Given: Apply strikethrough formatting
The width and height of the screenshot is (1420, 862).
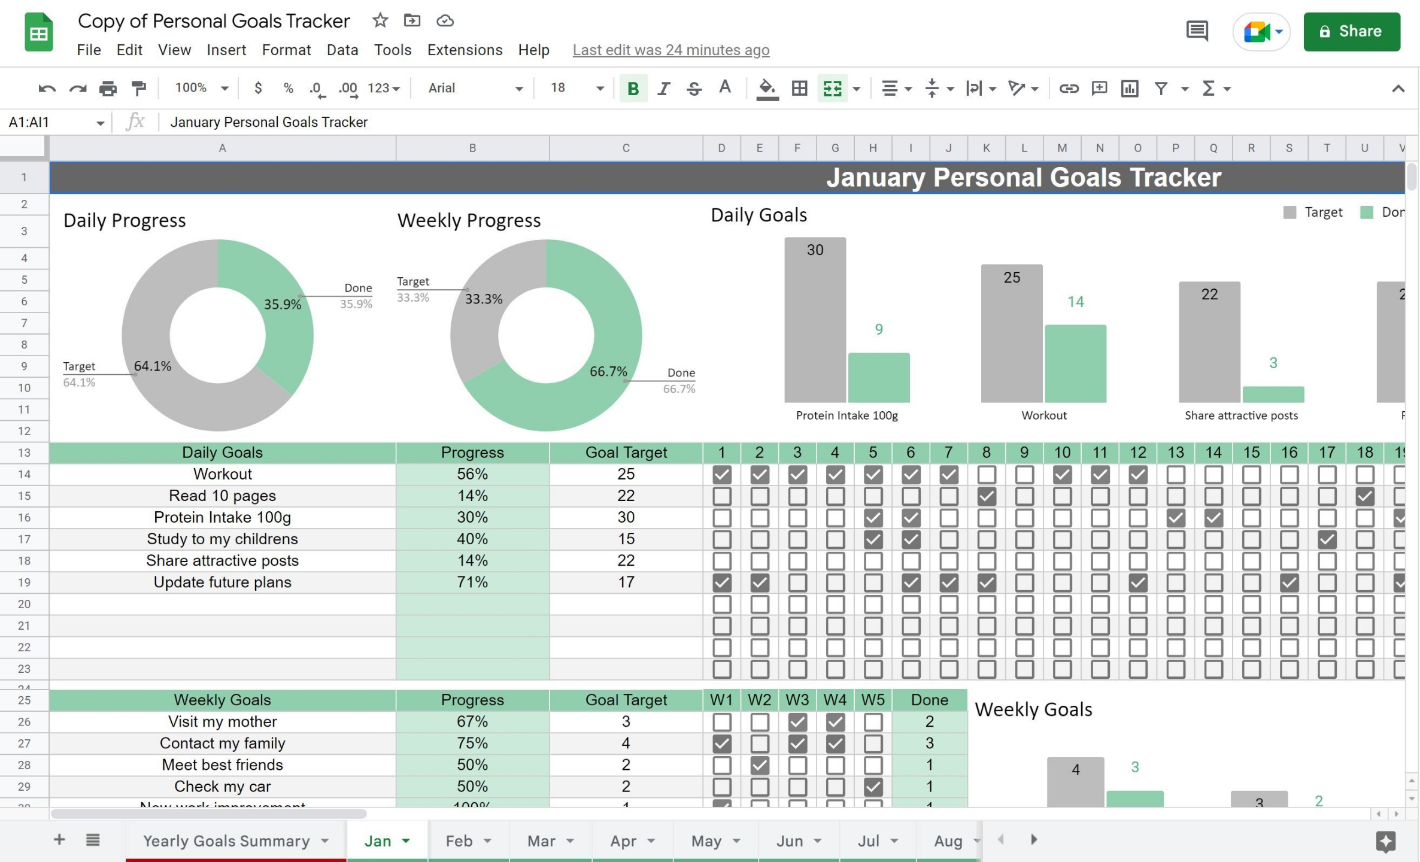Looking at the screenshot, I should click(693, 88).
